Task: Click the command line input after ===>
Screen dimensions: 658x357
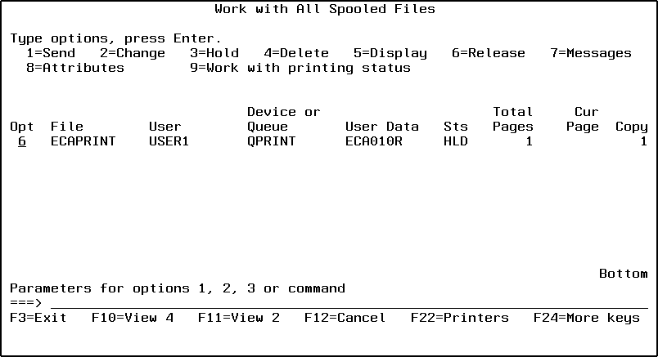Action: pyautogui.click(x=344, y=303)
